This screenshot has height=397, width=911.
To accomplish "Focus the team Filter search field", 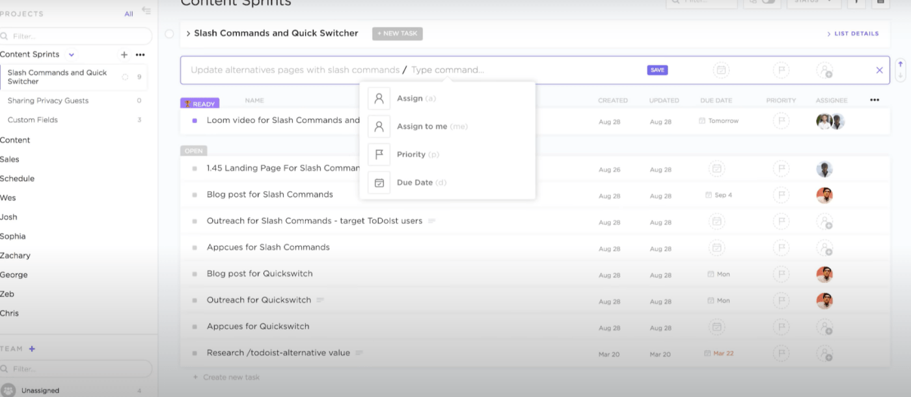I will click(x=76, y=369).
